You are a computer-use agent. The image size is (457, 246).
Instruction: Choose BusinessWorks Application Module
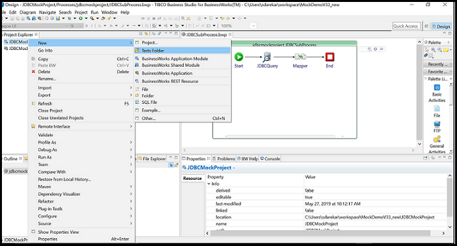tap(182, 58)
